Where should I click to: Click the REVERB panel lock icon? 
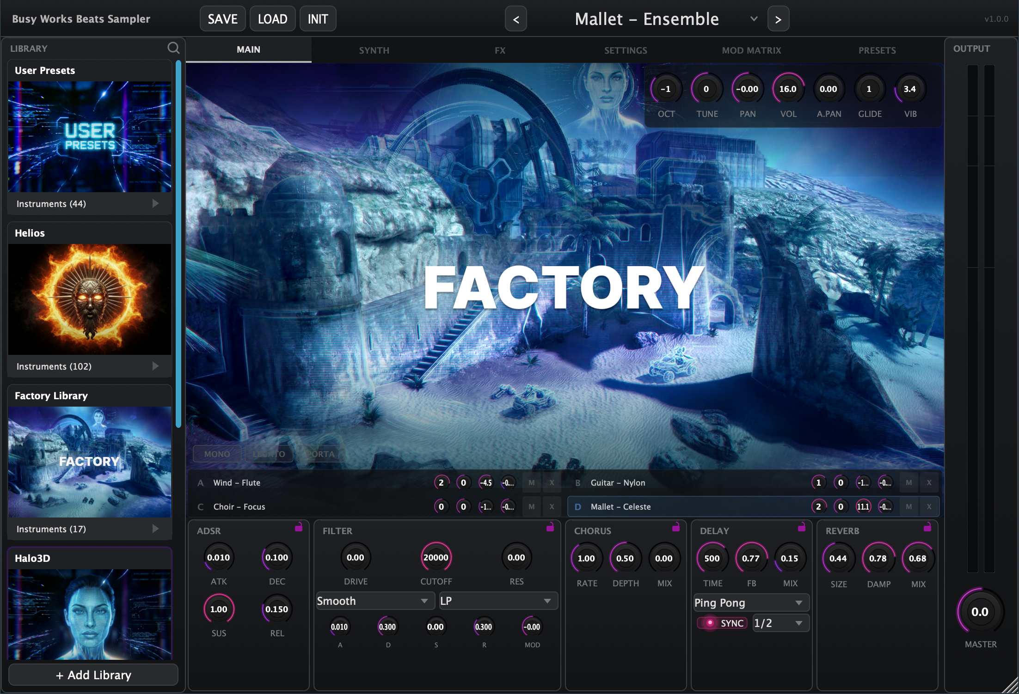coord(927,527)
